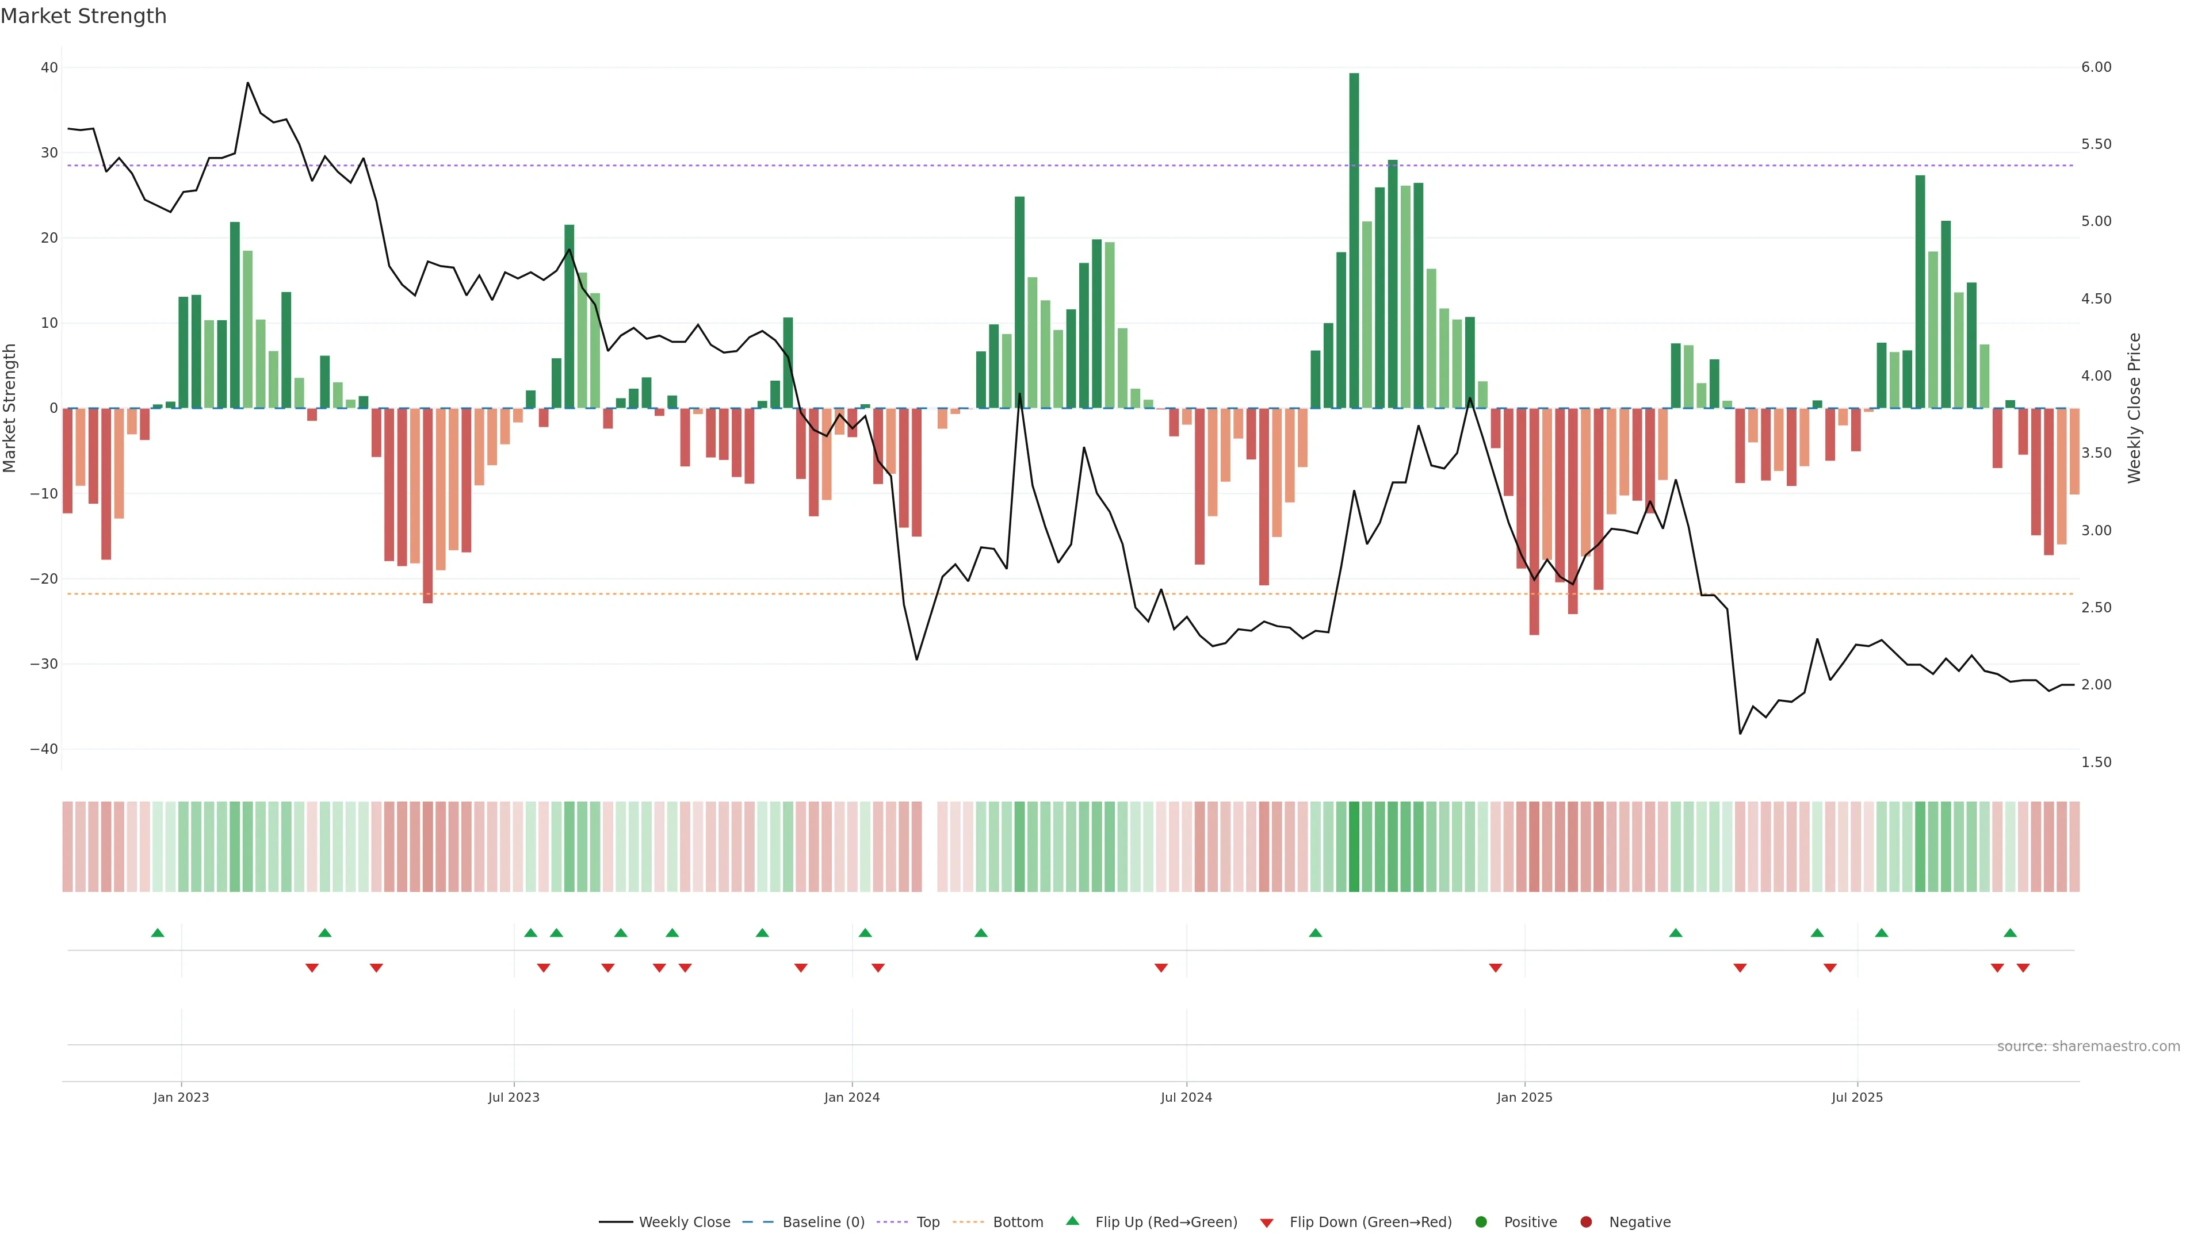
Task: Click the Bottom legend line swatch
Action: 968,1221
